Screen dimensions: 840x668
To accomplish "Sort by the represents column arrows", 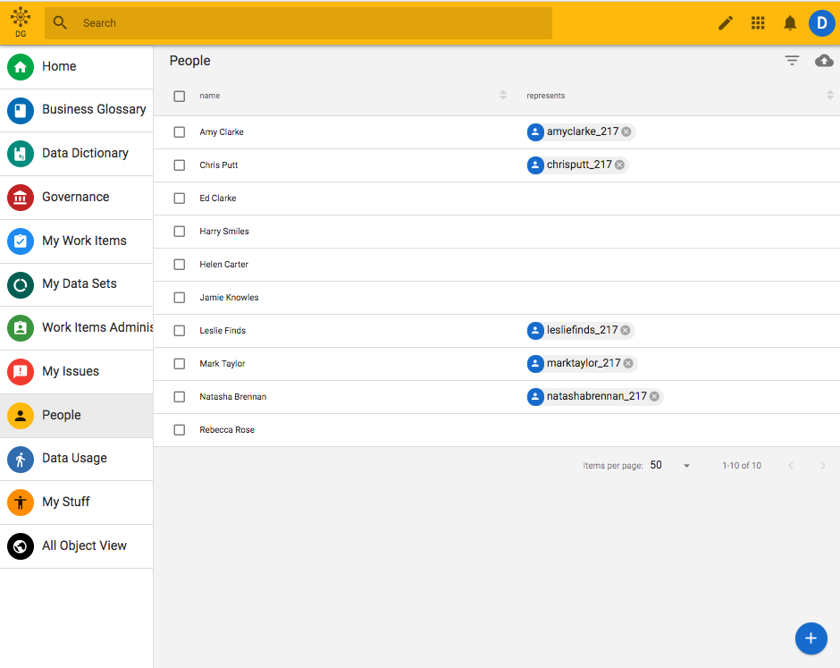I will (x=830, y=96).
